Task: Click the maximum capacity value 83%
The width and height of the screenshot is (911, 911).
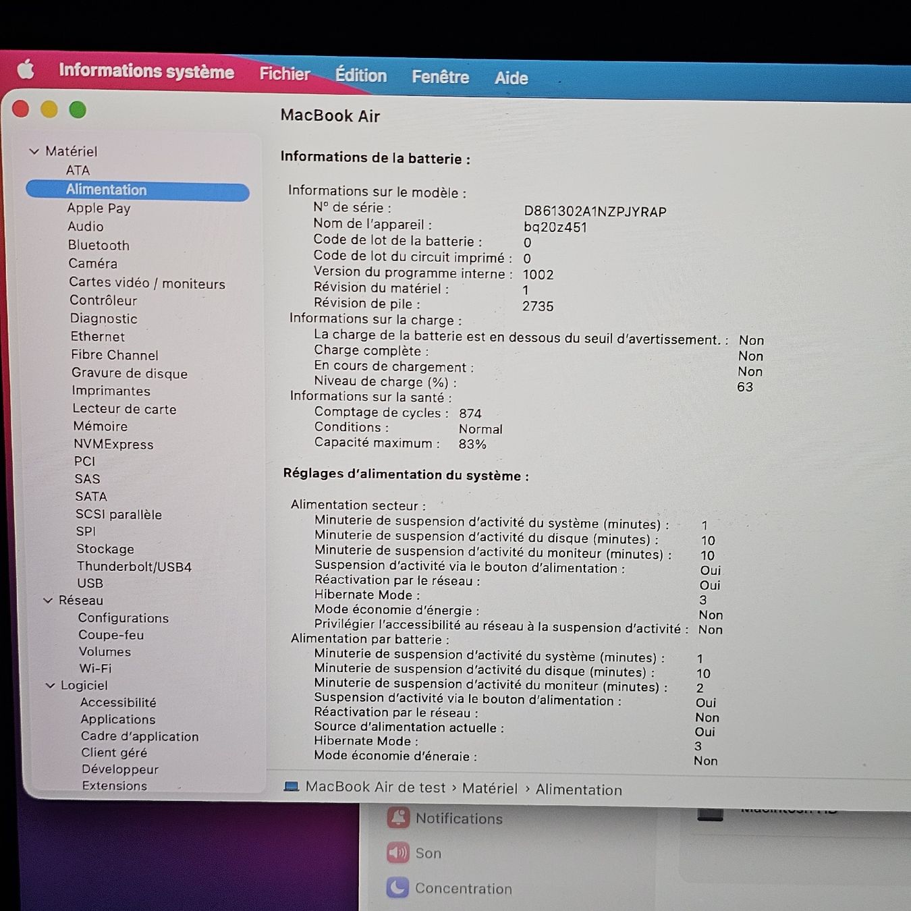Action: point(472,444)
